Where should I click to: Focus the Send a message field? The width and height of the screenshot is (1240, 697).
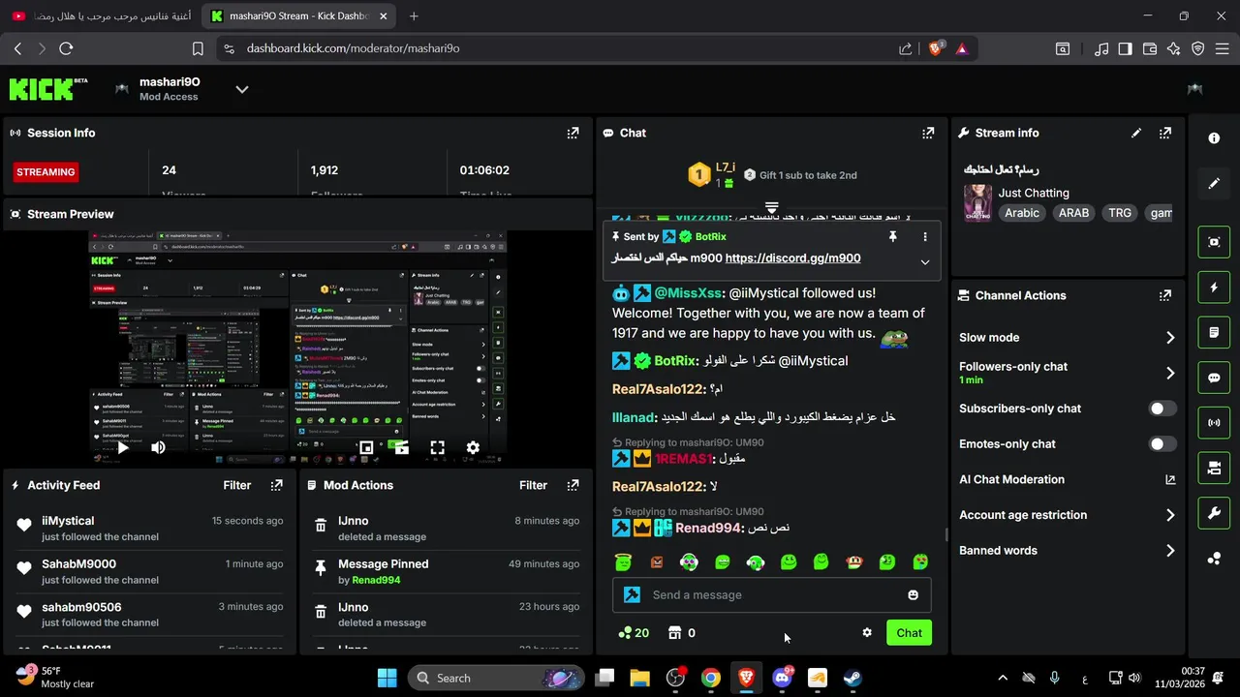(772, 594)
